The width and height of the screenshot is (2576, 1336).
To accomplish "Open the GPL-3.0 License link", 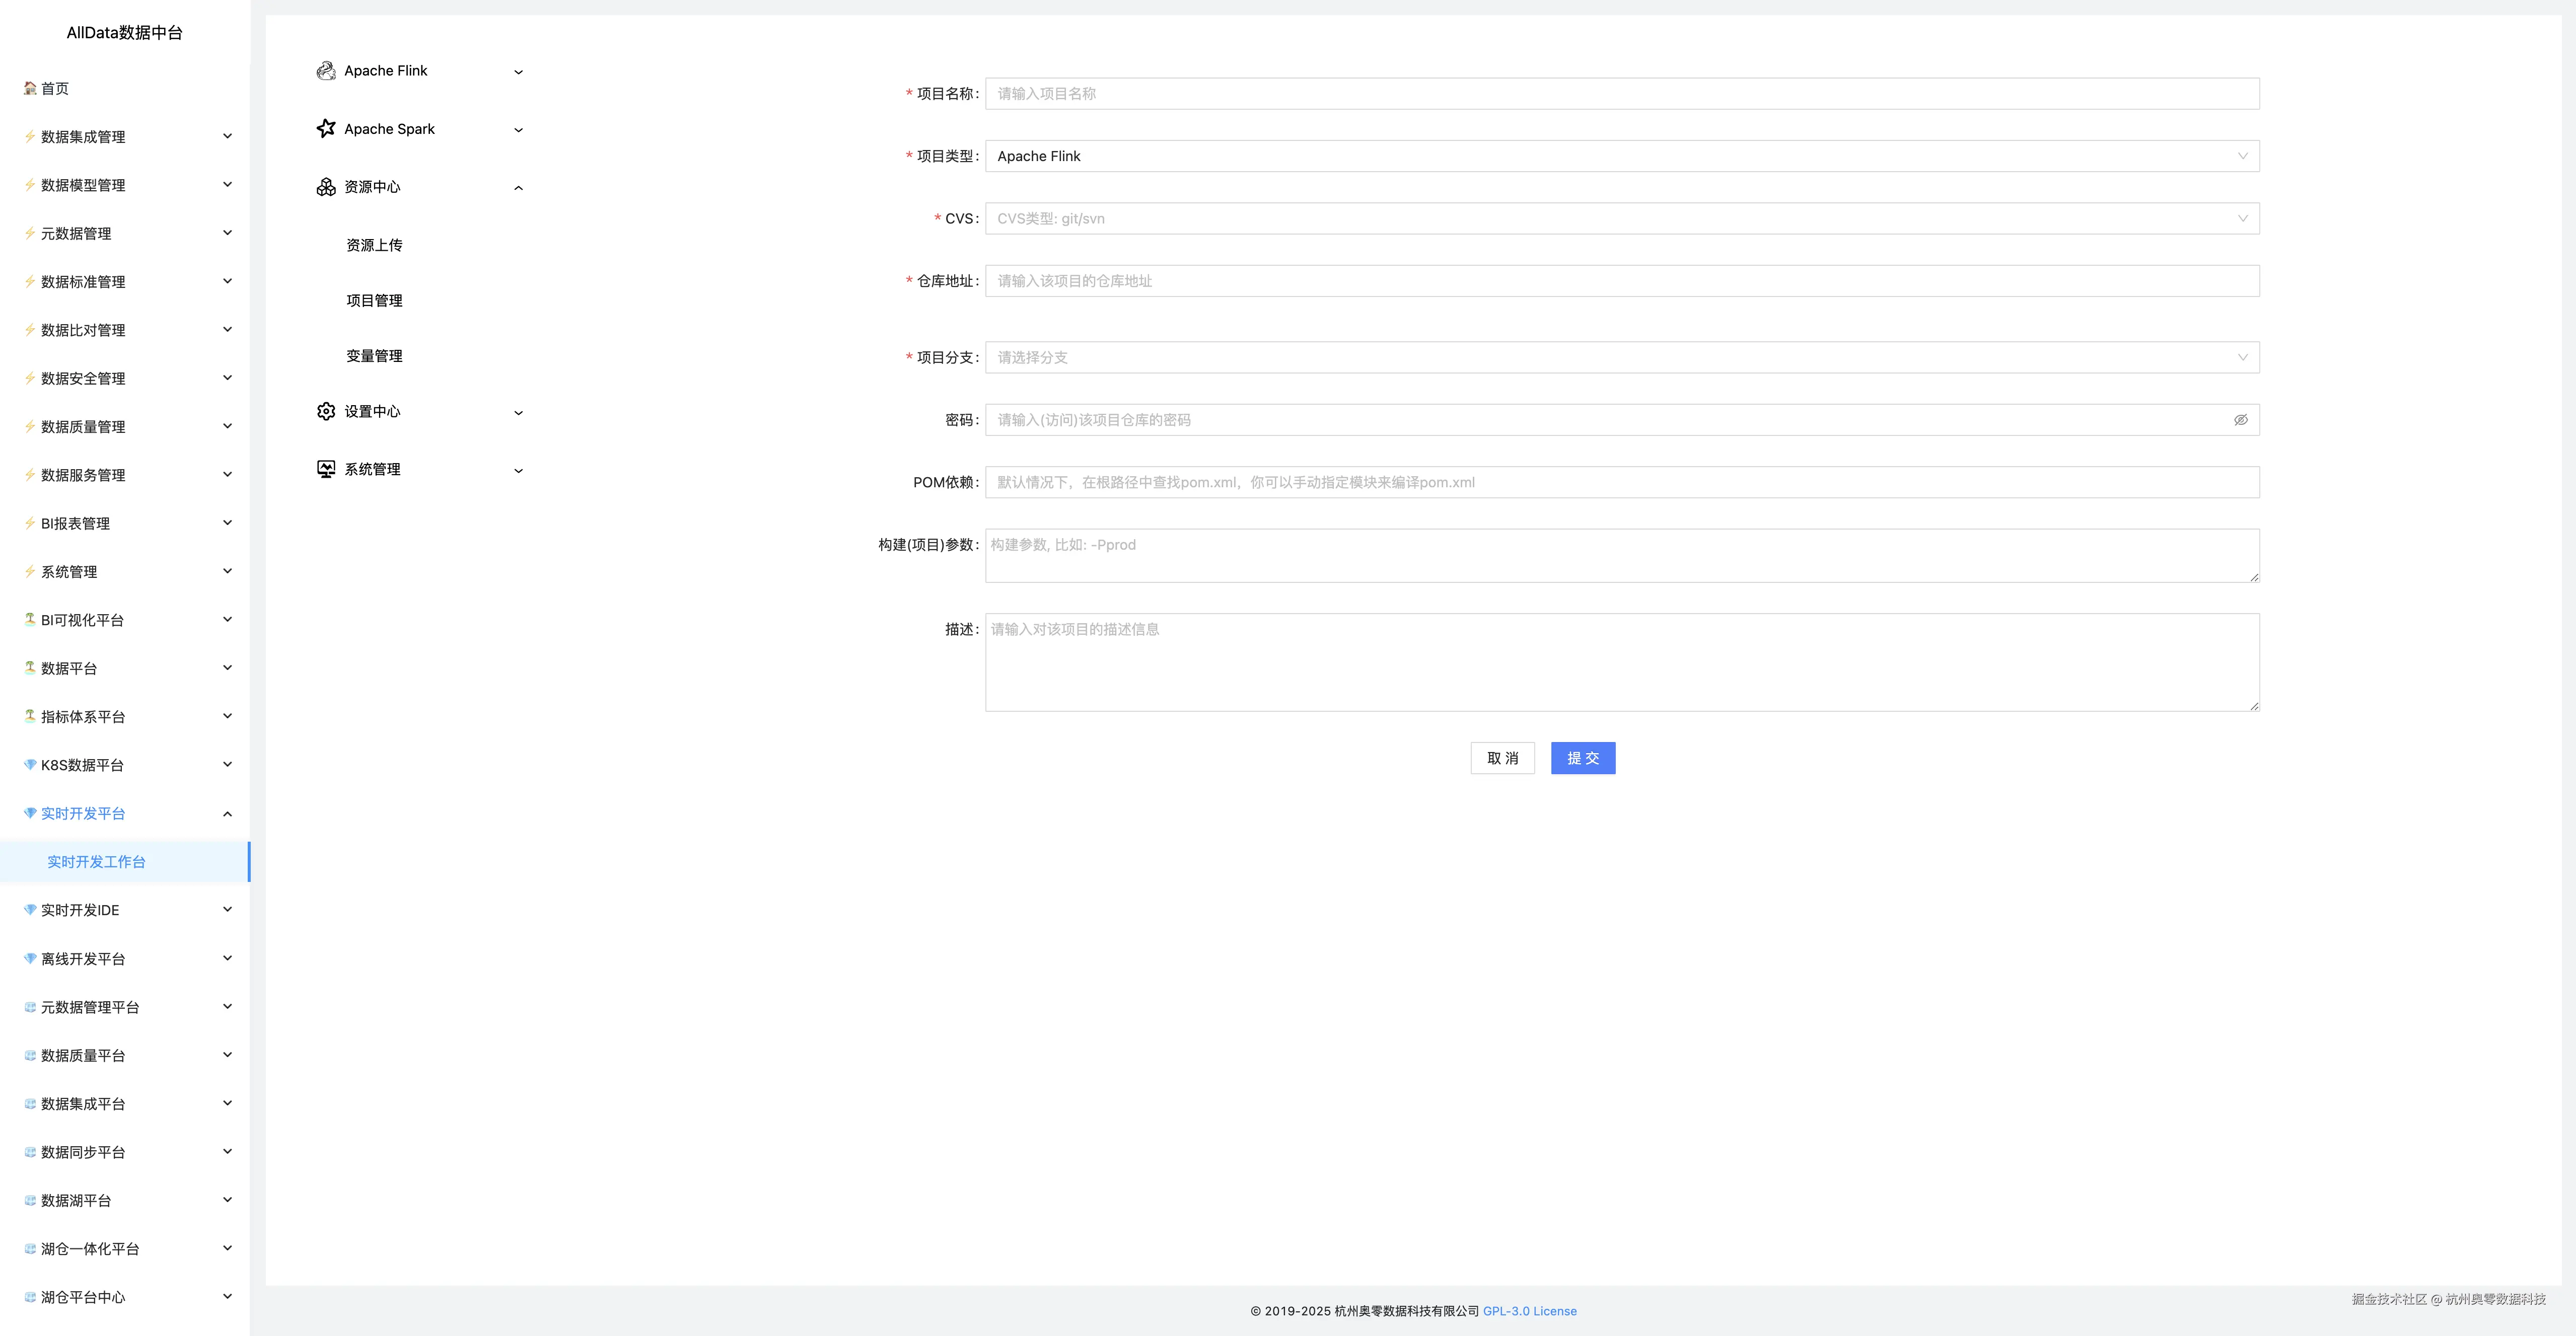I will (x=1529, y=1311).
